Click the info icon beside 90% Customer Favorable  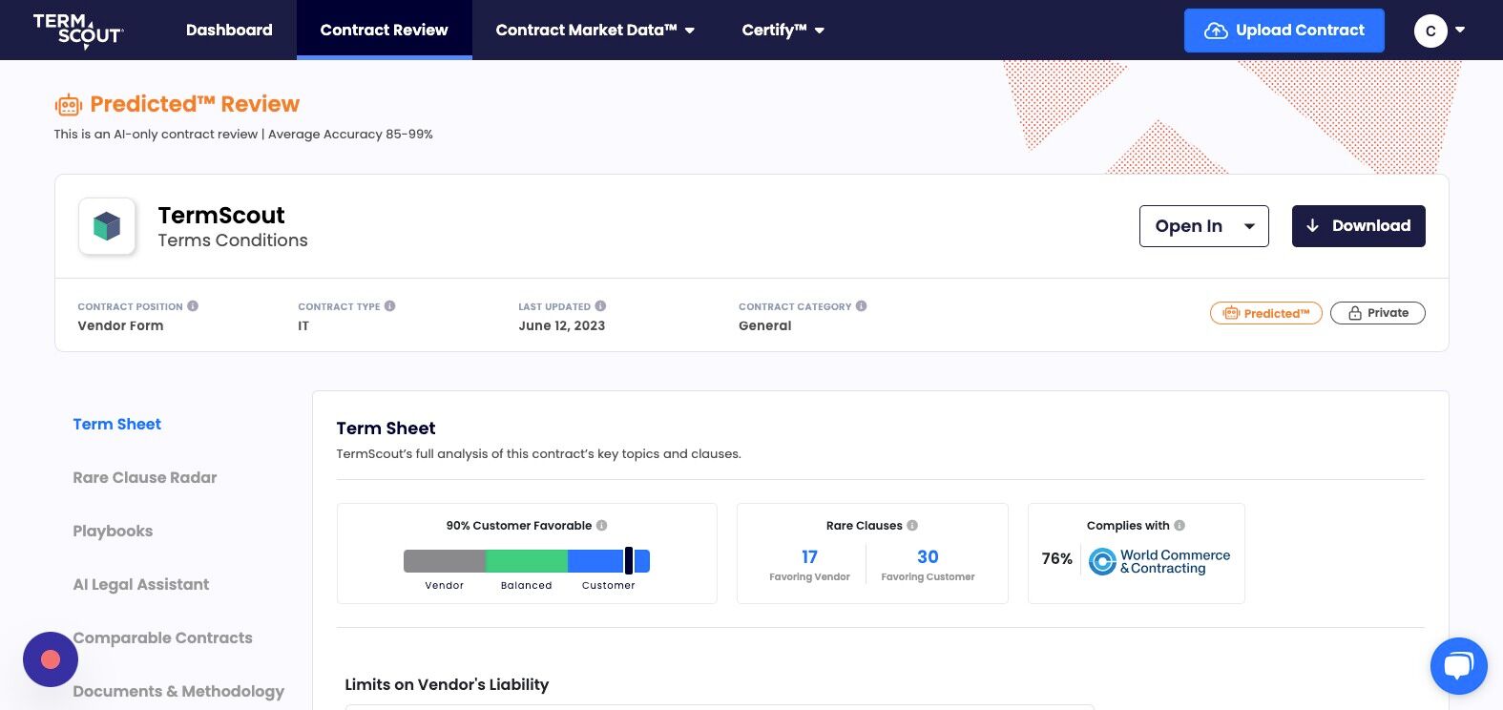601,526
